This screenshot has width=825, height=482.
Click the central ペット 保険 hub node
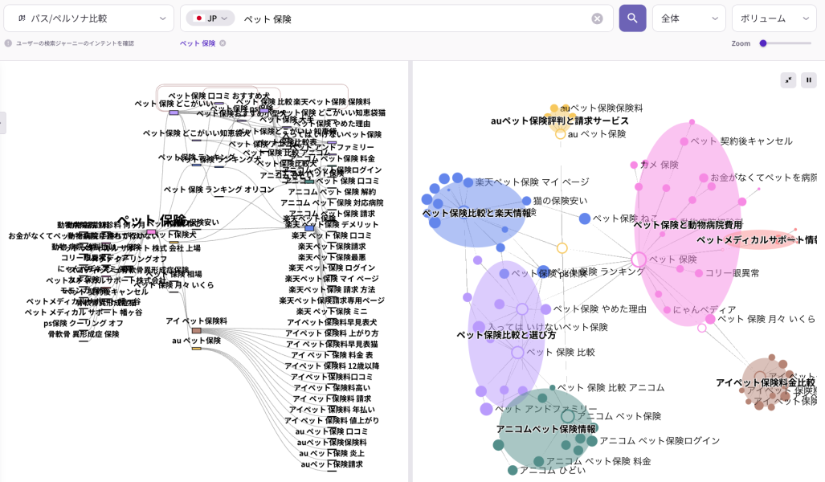639,259
